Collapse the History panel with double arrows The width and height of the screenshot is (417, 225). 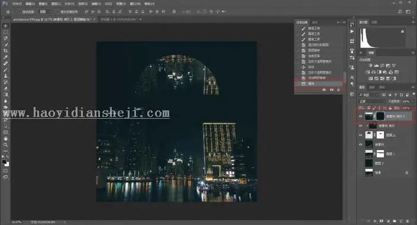tap(338, 22)
